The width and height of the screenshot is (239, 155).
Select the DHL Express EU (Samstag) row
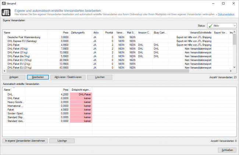[118, 41]
